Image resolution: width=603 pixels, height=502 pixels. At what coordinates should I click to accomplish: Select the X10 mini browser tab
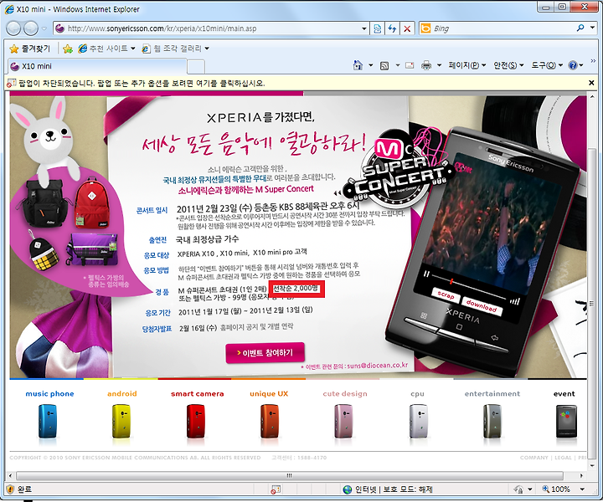pyautogui.click(x=97, y=66)
